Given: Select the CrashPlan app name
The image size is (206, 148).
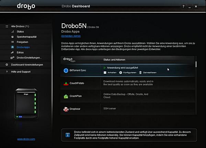Looking at the screenshot, I should coord(76,96).
